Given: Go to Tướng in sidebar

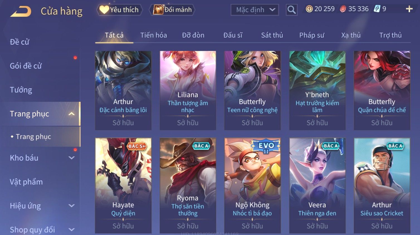Looking at the screenshot, I should (x=21, y=90).
